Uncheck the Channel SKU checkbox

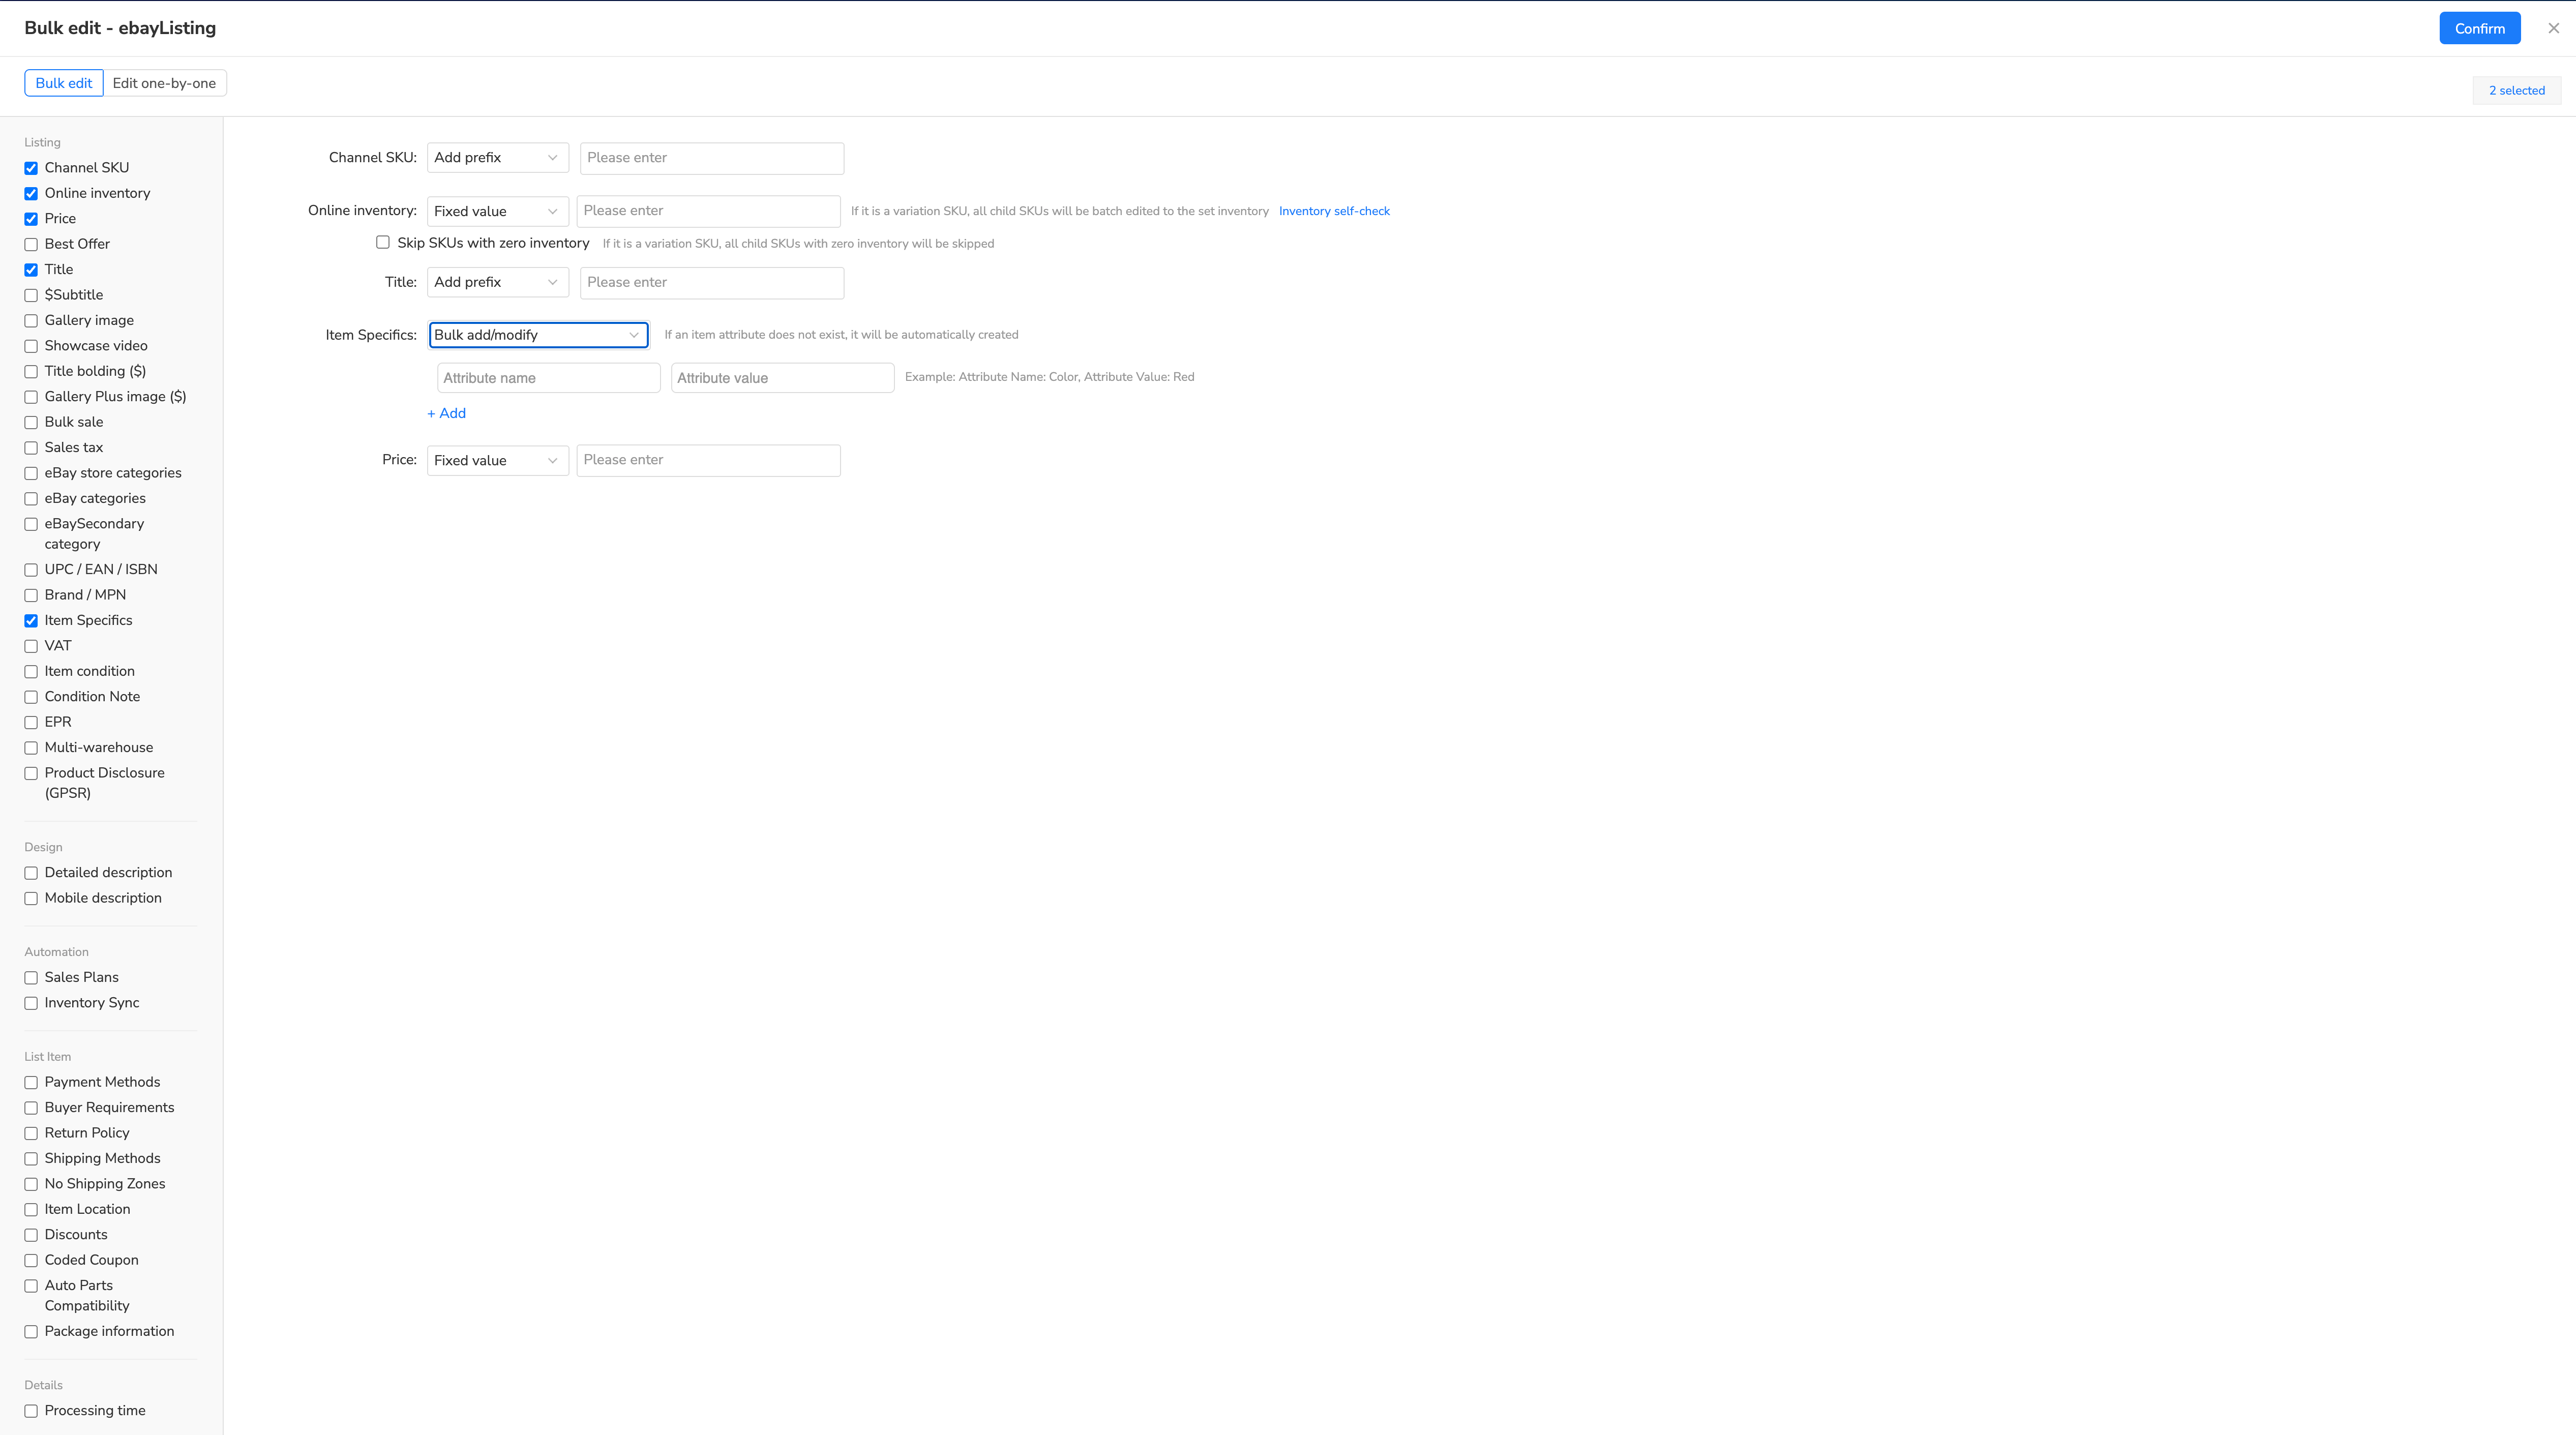click(x=31, y=168)
